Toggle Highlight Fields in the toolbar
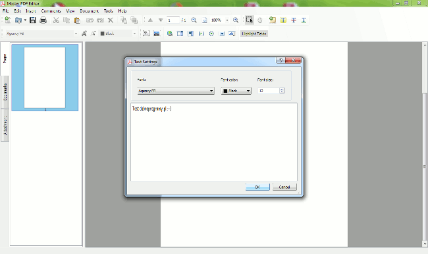 point(254,34)
